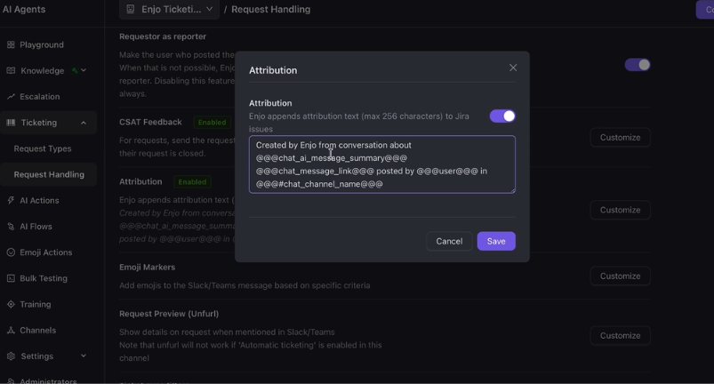Customize CSAT Feedback setting
The width and height of the screenshot is (714, 384).
click(x=621, y=138)
